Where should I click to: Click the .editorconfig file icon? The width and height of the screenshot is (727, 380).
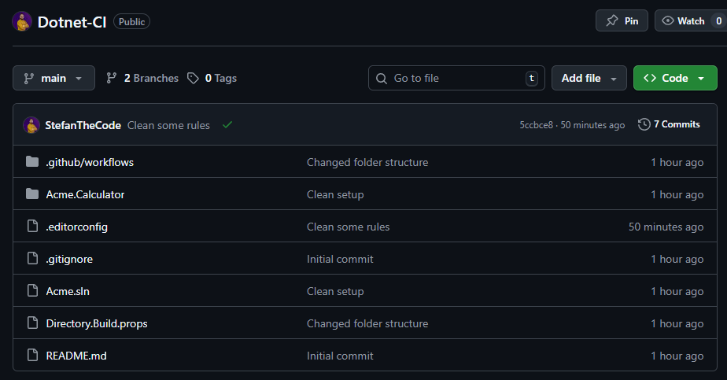32,227
